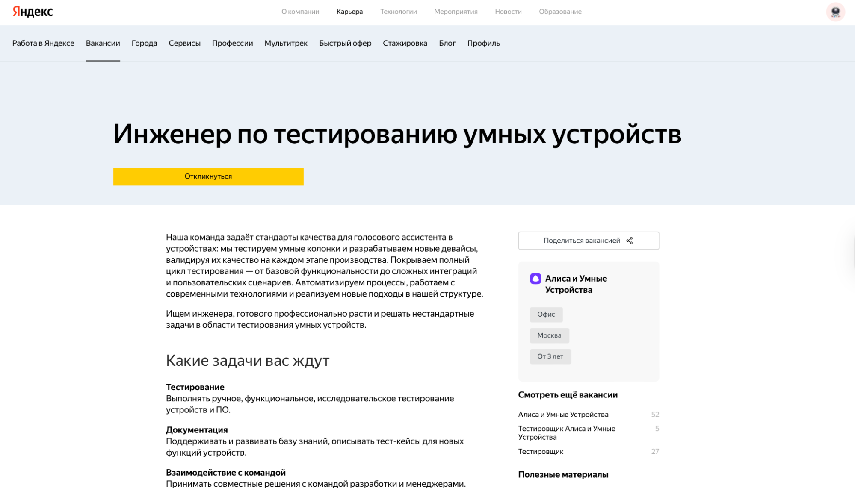Open the Блог tab
The height and width of the screenshot is (488, 855).
pyautogui.click(x=447, y=43)
